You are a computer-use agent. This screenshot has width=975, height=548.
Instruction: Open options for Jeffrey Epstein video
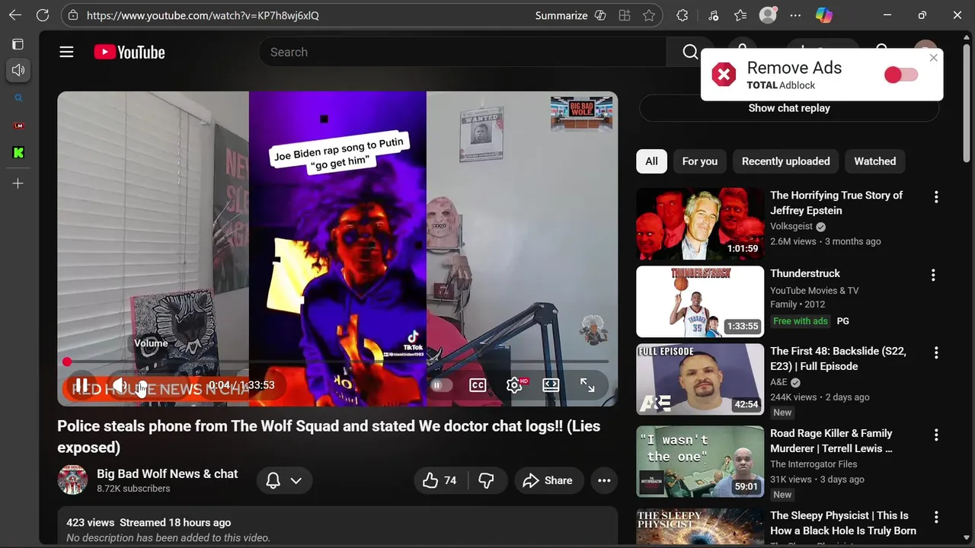click(x=936, y=197)
